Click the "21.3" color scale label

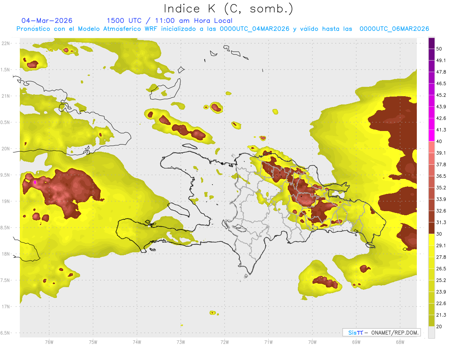click(441, 315)
